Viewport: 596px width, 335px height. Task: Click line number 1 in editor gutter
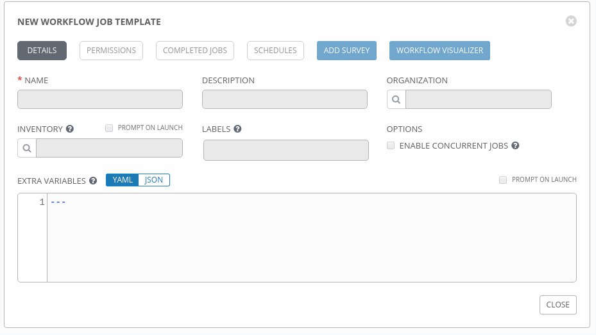42,202
